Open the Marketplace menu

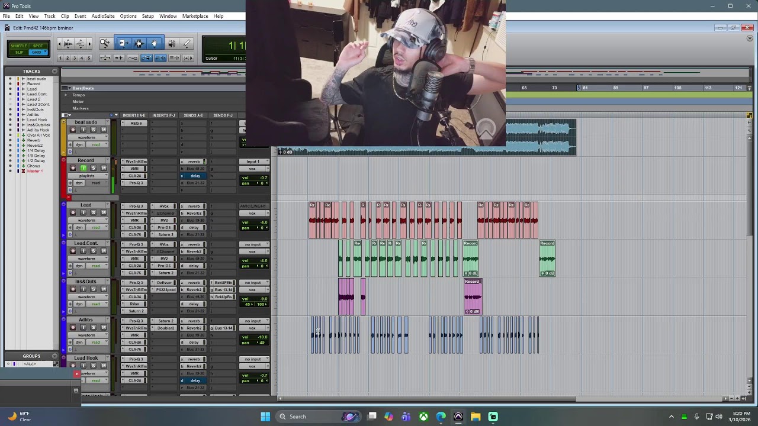click(x=195, y=16)
